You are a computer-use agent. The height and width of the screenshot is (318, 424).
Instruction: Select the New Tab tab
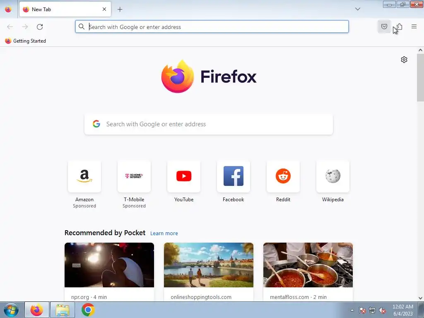pos(65,9)
